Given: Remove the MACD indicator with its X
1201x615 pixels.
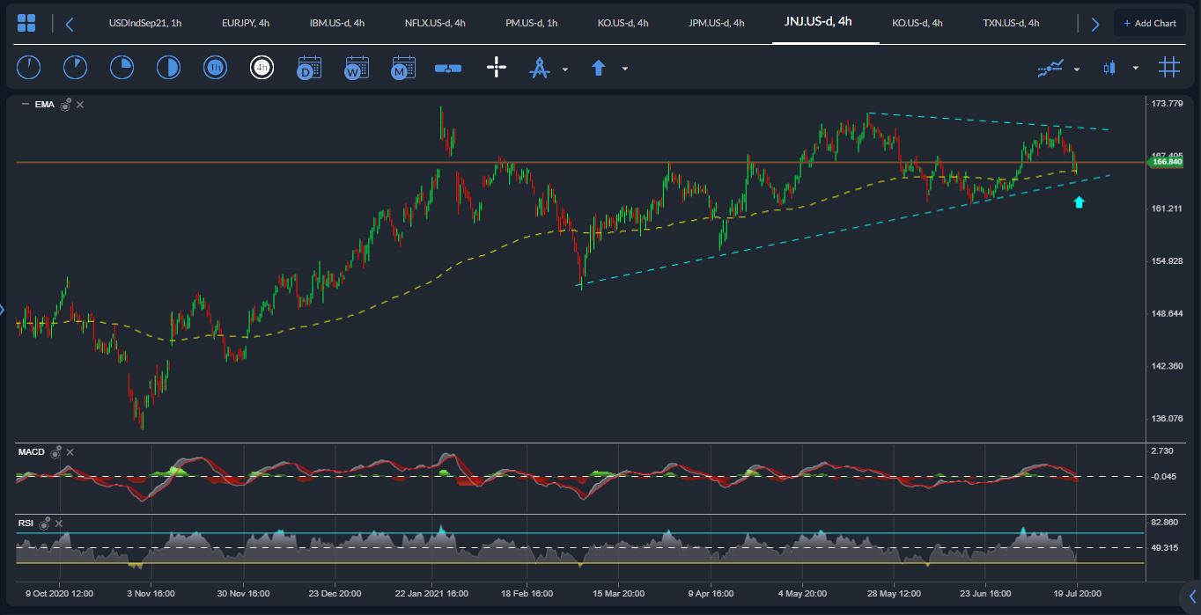Looking at the screenshot, I should point(70,452).
